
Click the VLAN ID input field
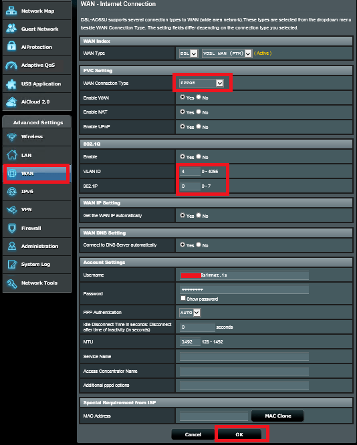click(x=190, y=172)
